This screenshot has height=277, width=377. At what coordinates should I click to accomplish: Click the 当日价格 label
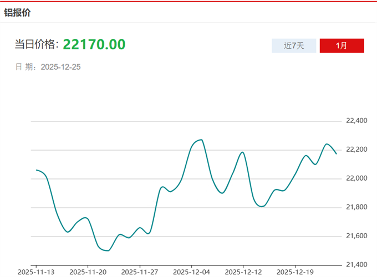pyautogui.click(x=37, y=45)
